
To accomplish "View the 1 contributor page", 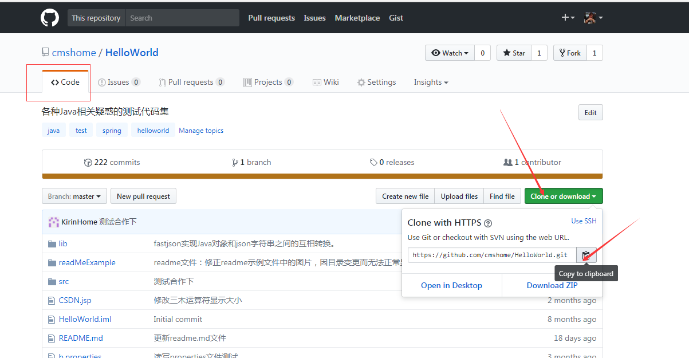I will 532,162.
